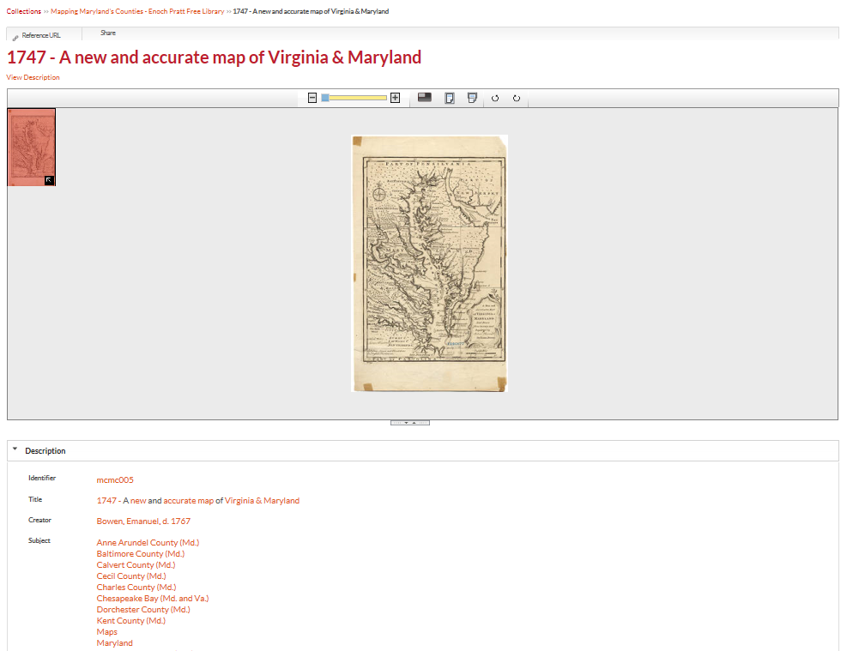Open the Share tab

click(x=108, y=33)
